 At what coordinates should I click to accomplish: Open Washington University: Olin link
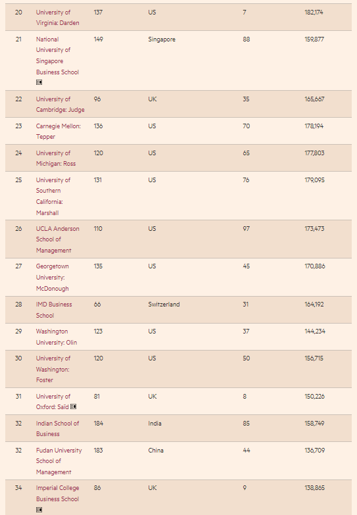(57, 337)
